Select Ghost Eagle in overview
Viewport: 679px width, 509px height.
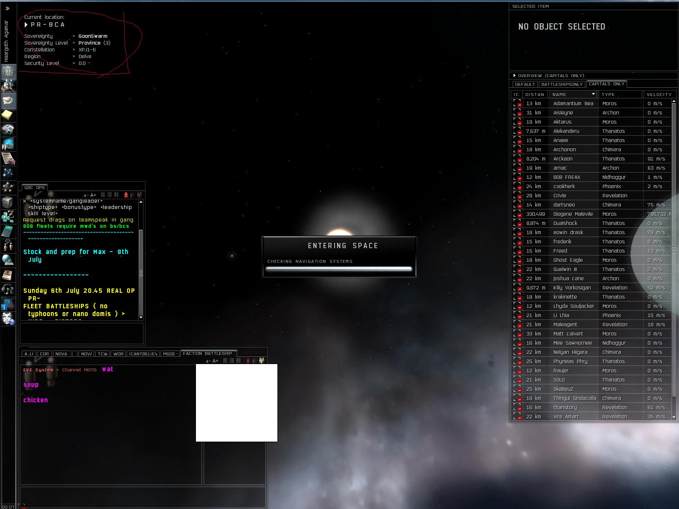(591, 260)
